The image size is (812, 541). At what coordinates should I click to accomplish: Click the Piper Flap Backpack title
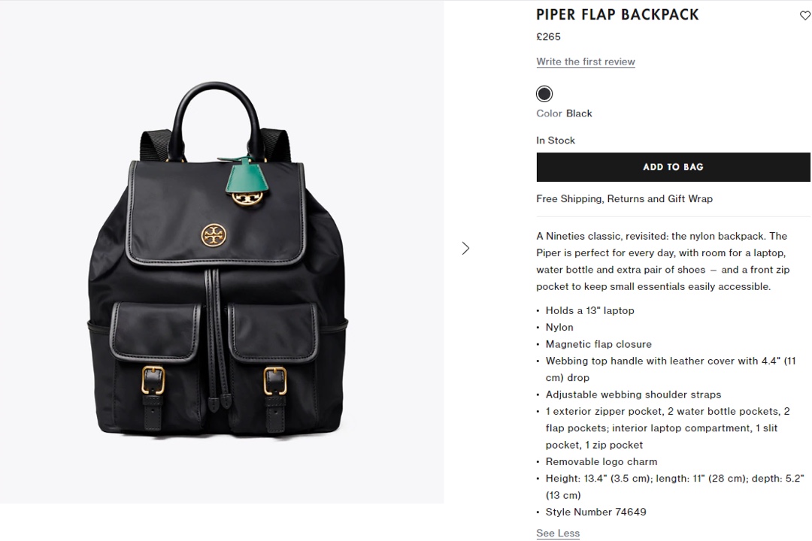click(617, 14)
